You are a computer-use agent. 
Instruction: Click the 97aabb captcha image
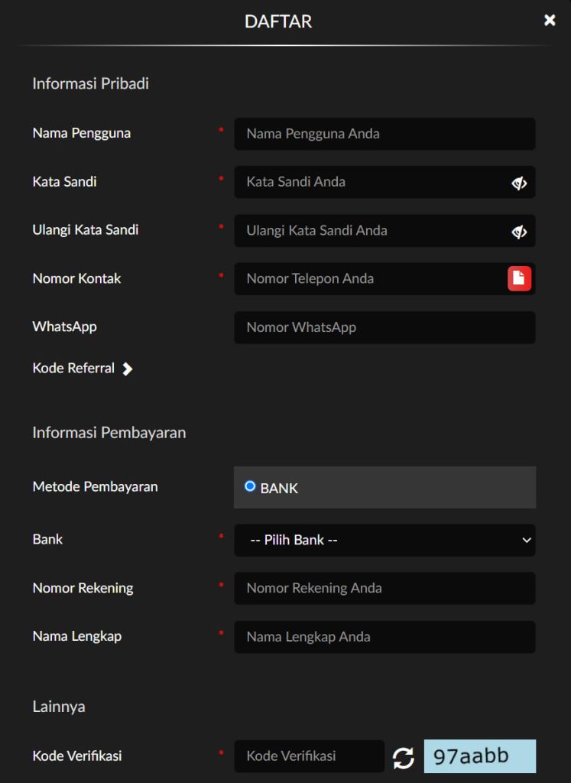(x=479, y=756)
